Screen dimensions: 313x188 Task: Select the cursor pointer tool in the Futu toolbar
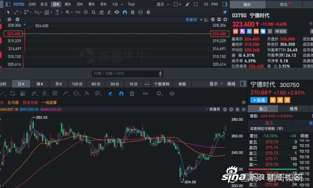(x=8, y=12)
